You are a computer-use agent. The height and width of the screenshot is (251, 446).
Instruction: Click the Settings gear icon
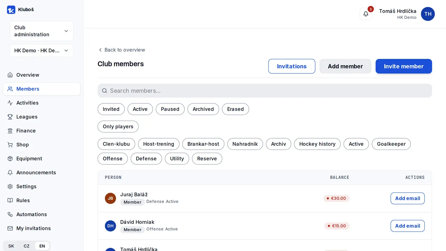[10, 187]
